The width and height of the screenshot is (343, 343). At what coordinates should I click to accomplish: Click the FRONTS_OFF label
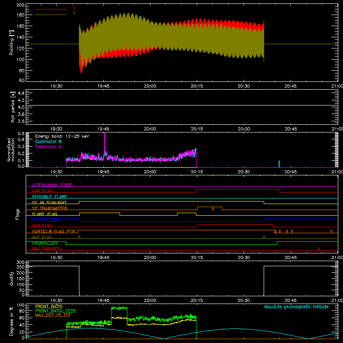(45, 243)
